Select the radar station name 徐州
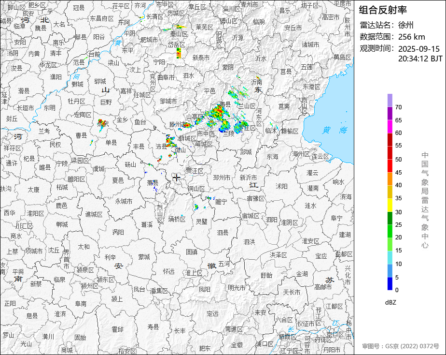The image size is (446, 355). [x=405, y=25]
